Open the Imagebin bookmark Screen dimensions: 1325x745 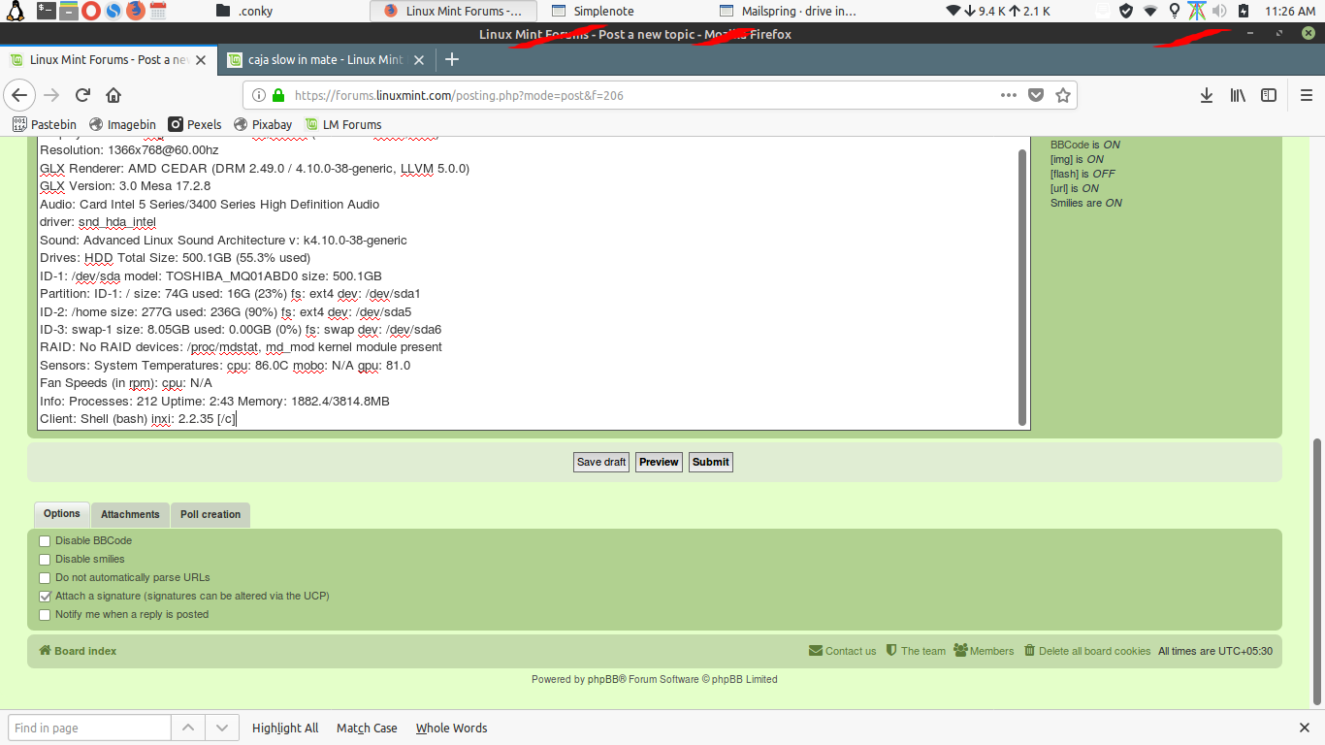coord(122,124)
